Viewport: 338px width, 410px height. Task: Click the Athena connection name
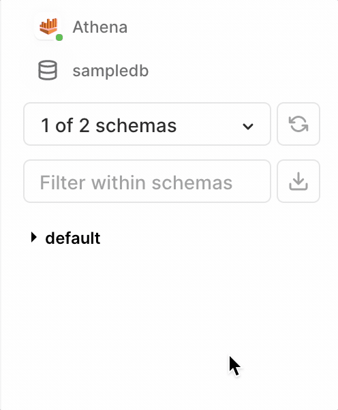point(100,27)
